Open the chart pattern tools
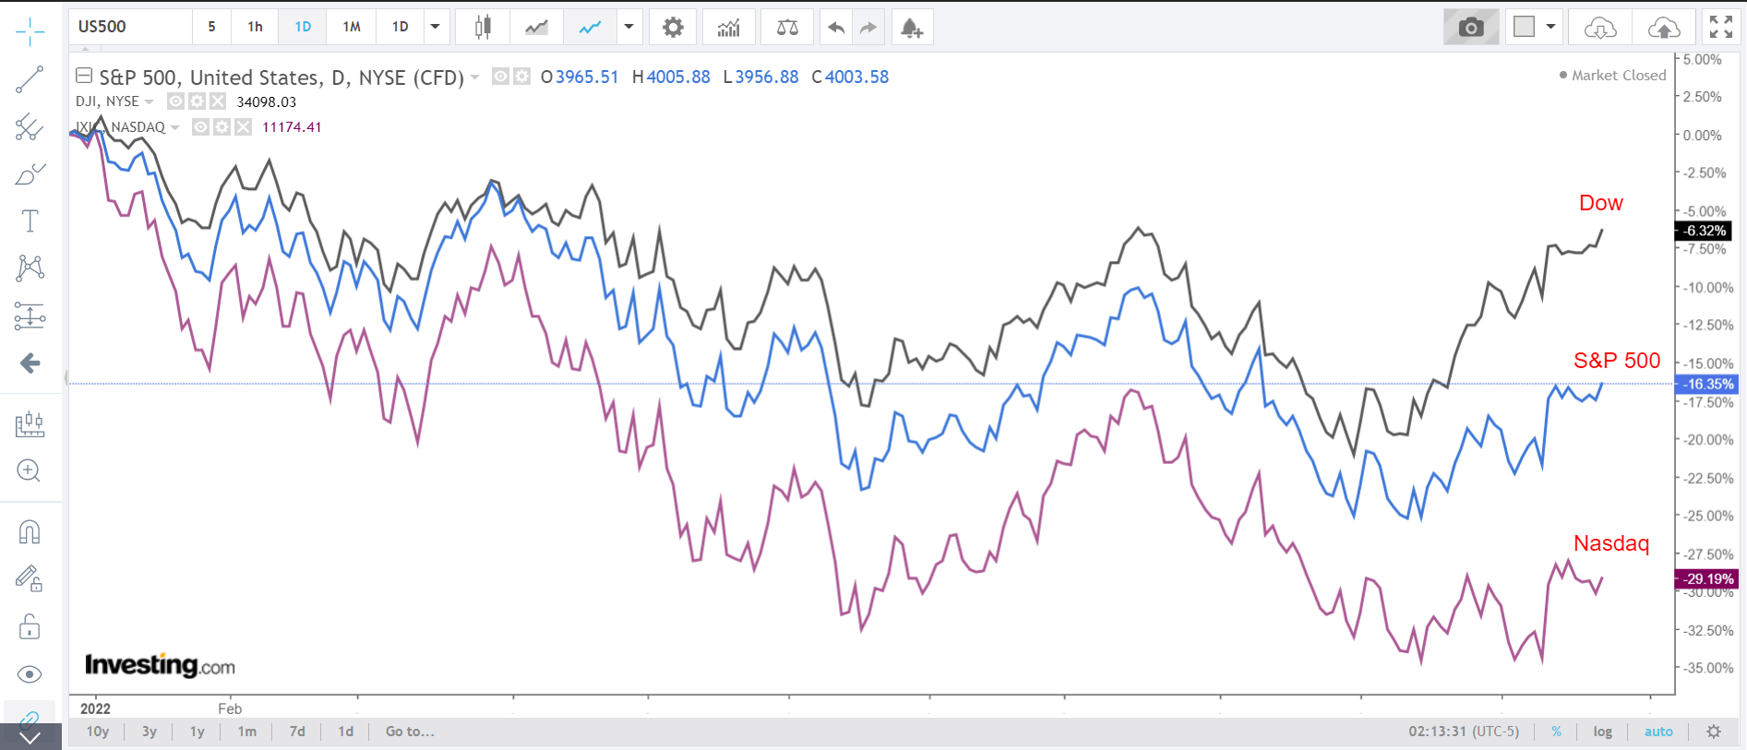 click(x=30, y=268)
